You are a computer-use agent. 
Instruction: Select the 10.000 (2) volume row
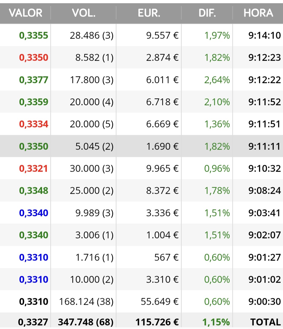pos(141,280)
